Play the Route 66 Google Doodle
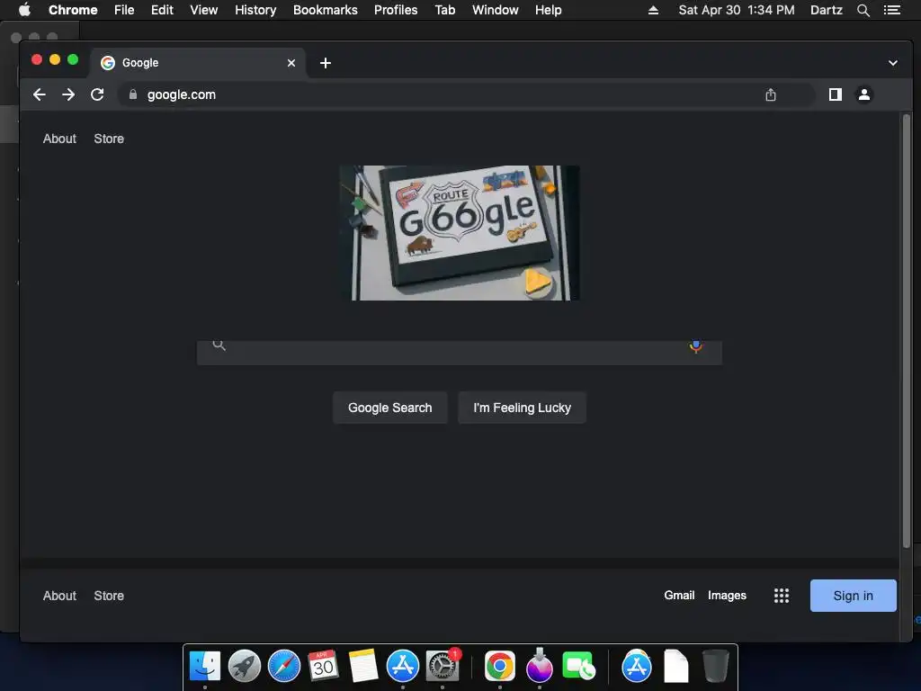This screenshot has width=921, height=691. point(537,282)
